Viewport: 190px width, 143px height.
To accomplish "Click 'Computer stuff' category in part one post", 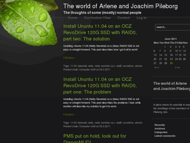I will point(87,126).
